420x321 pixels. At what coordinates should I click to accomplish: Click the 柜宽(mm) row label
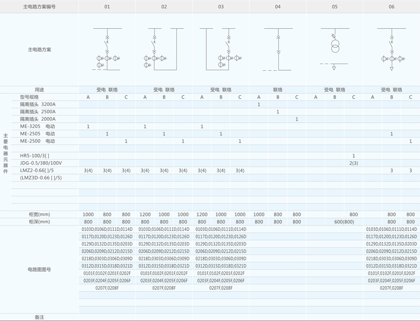click(x=39, y=215)
